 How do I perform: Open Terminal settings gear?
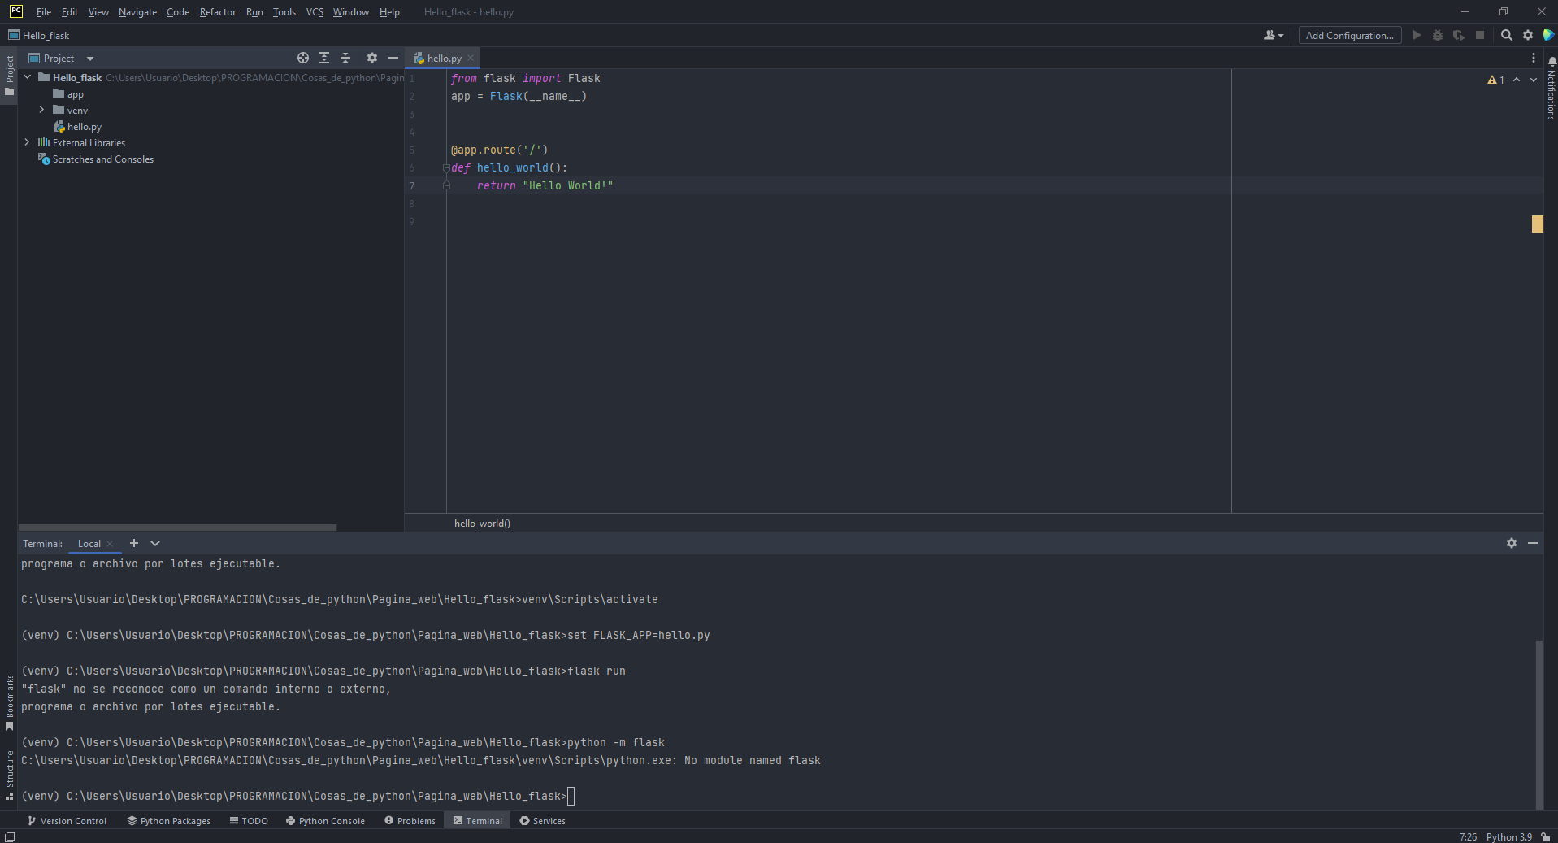click(x=1512, y=543)
